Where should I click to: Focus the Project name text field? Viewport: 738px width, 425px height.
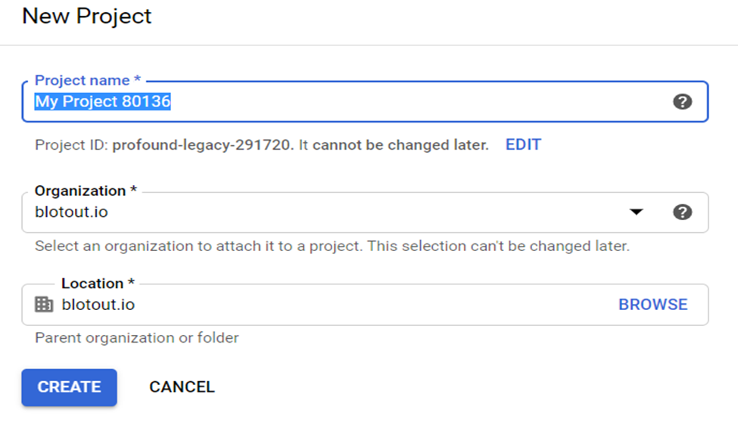[x=365, y=101]
